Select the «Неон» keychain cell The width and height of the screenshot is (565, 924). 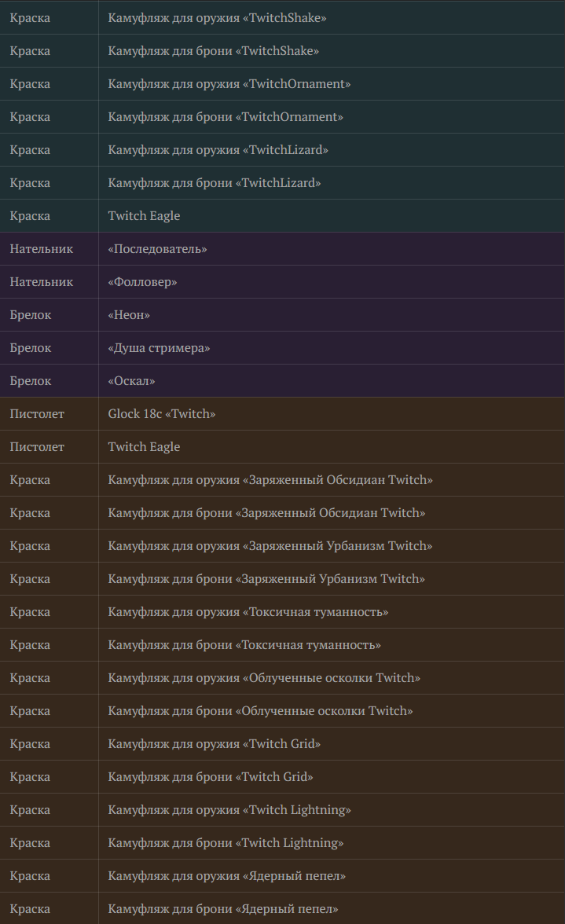pyautogui.click(x=332, y=314)
